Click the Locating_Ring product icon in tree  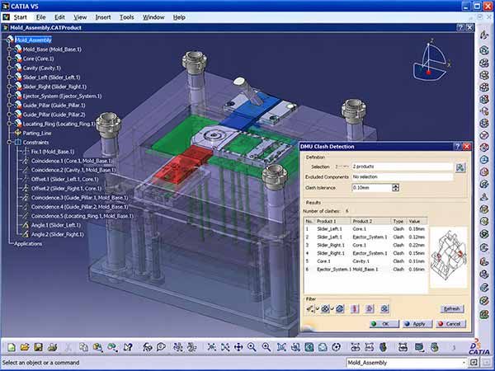point(18,124)
